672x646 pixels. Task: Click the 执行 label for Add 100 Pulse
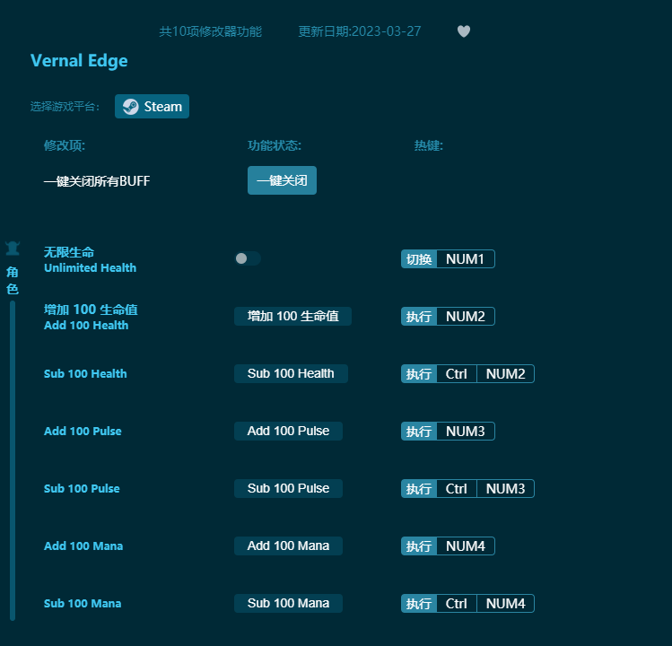click(419, 432)
